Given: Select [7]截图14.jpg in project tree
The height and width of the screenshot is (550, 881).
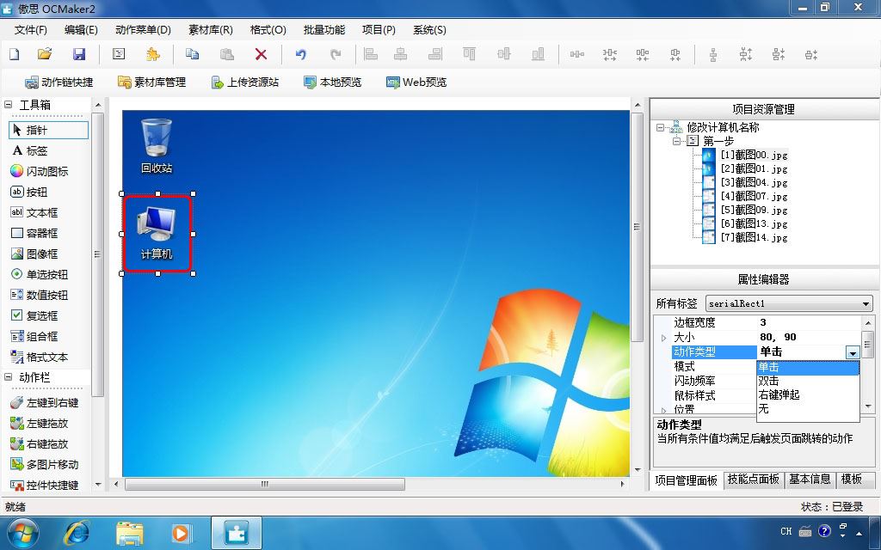Looking at the screenshot, I should (754, 237).
